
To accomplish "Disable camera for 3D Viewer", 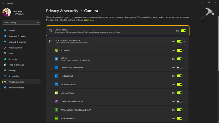I will [179, 50].
